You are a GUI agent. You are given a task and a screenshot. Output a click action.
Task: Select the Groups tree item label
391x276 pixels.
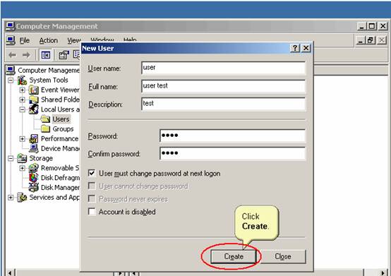(x=63, y=129)
